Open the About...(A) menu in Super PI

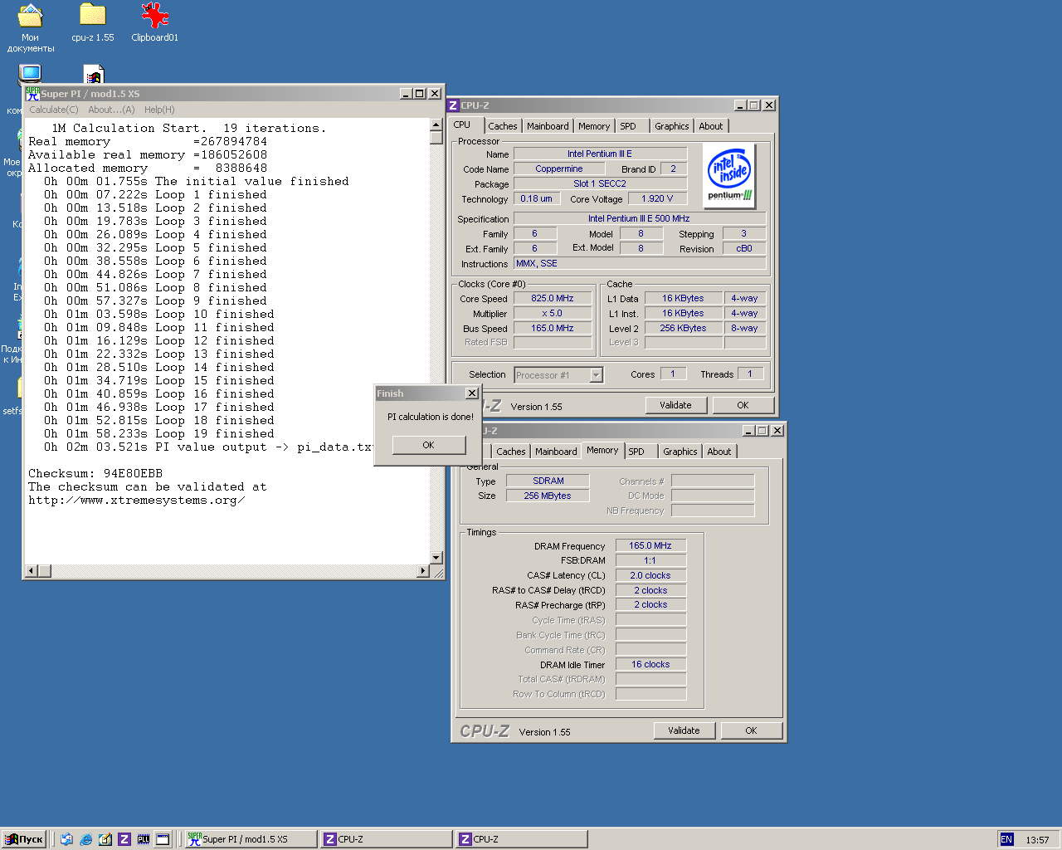pyautogui.click(x=111, y=110)
